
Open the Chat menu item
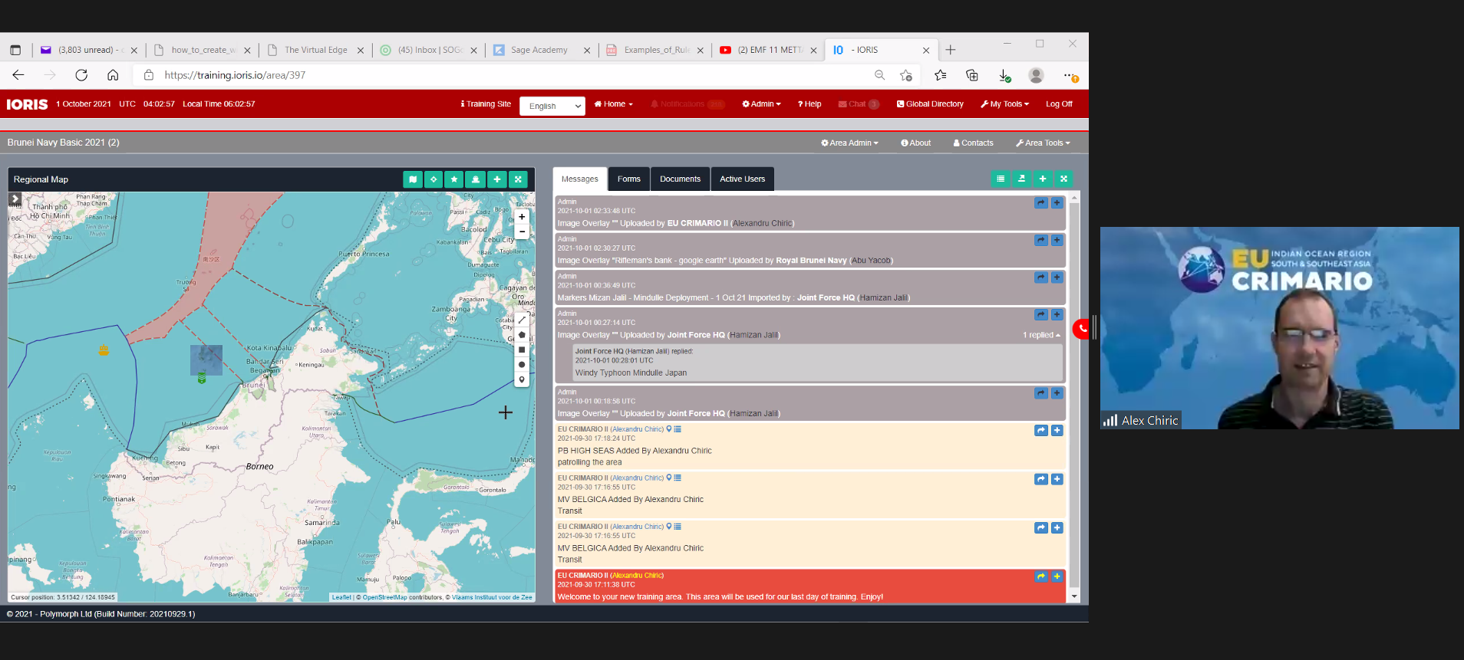[859, 104]
